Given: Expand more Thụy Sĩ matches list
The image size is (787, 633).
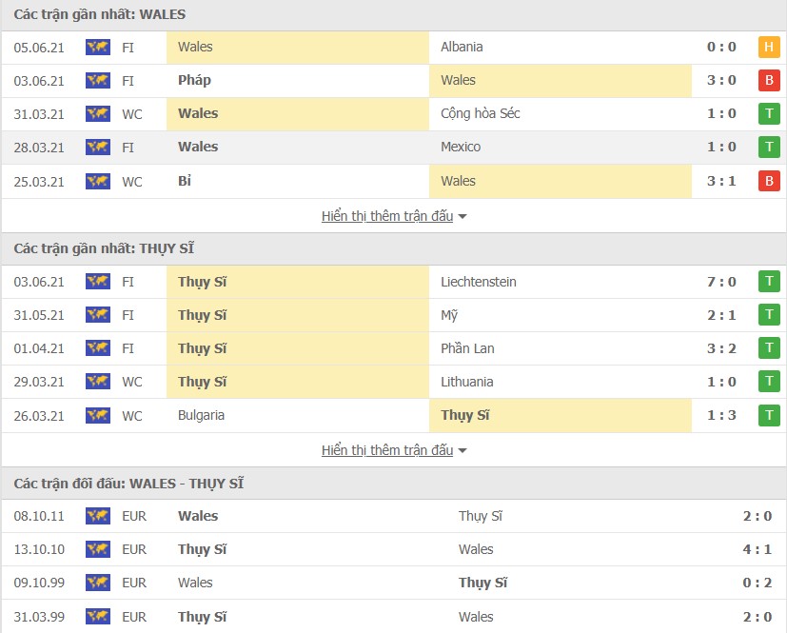Looking at the screenshot, I should pos(393,450).
